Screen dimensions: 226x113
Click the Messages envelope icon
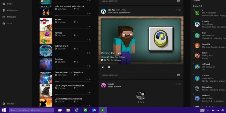pos(4,17)
